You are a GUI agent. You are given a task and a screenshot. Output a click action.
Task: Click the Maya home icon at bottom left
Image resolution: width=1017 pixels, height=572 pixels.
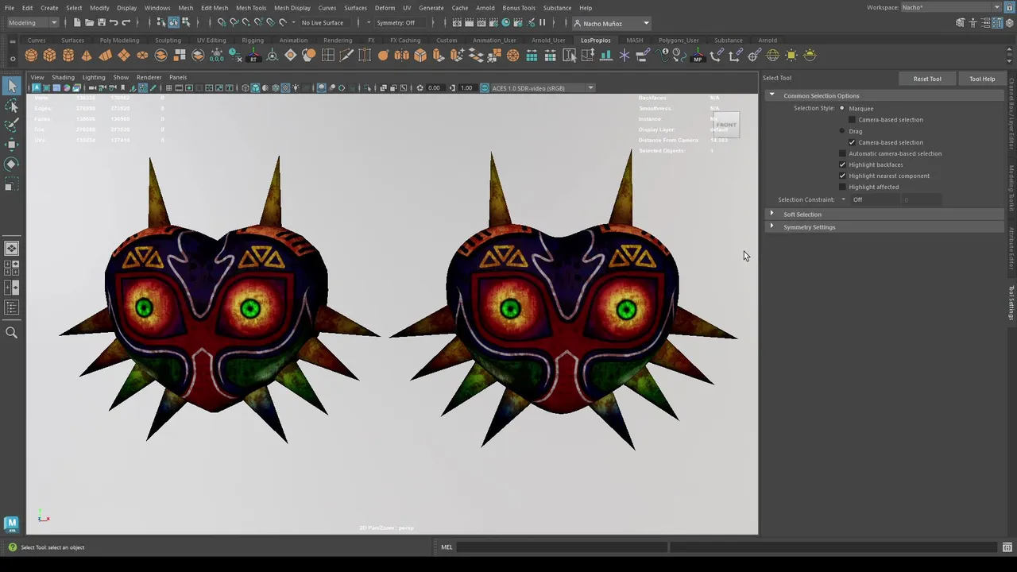pos(11,523)
